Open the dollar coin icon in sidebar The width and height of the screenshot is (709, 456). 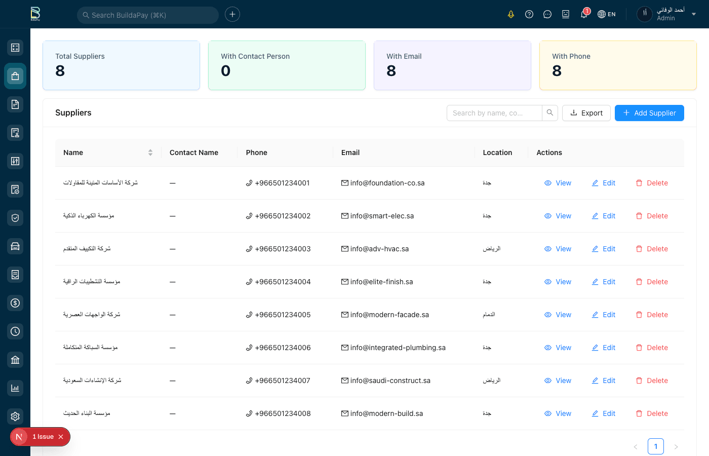15,303
